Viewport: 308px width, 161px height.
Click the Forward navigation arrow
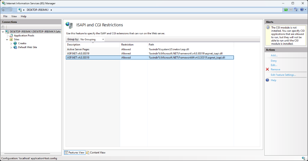(11, 10)
